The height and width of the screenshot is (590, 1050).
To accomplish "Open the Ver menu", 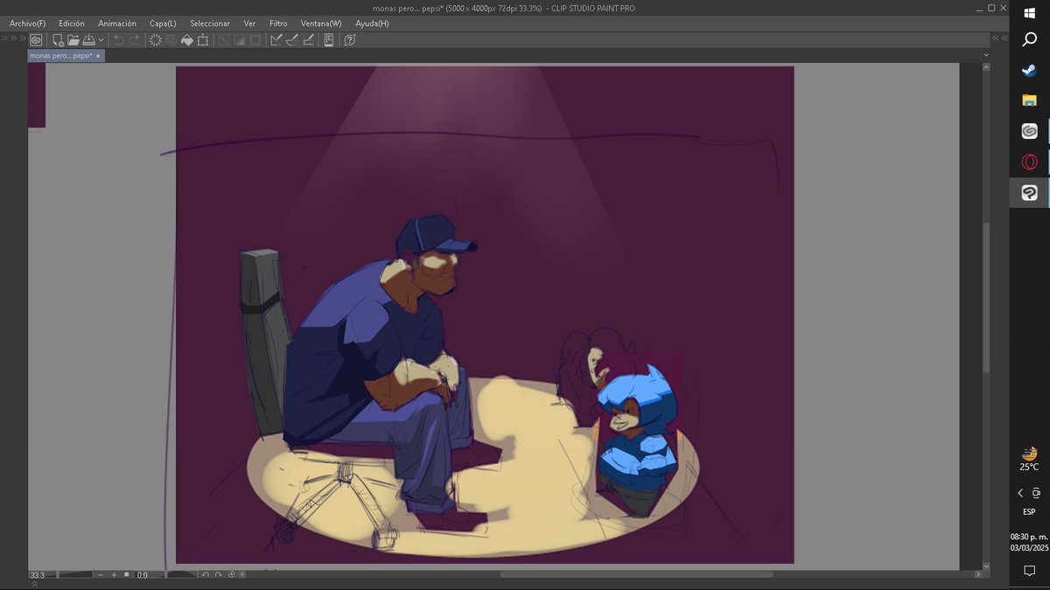I will pyautogui.click(x=249, y=23).
